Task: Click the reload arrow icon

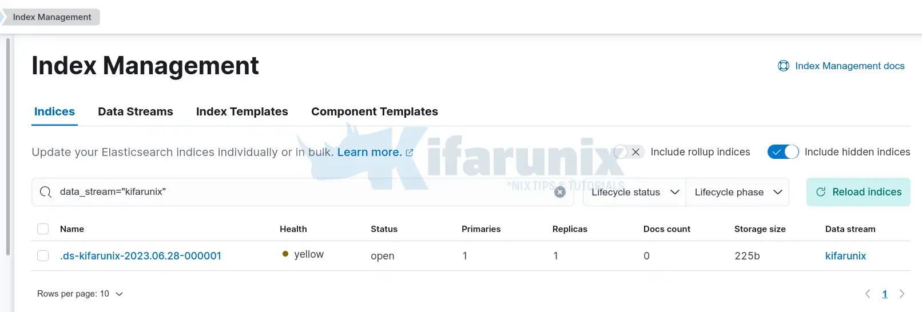Action: point(821,192)
